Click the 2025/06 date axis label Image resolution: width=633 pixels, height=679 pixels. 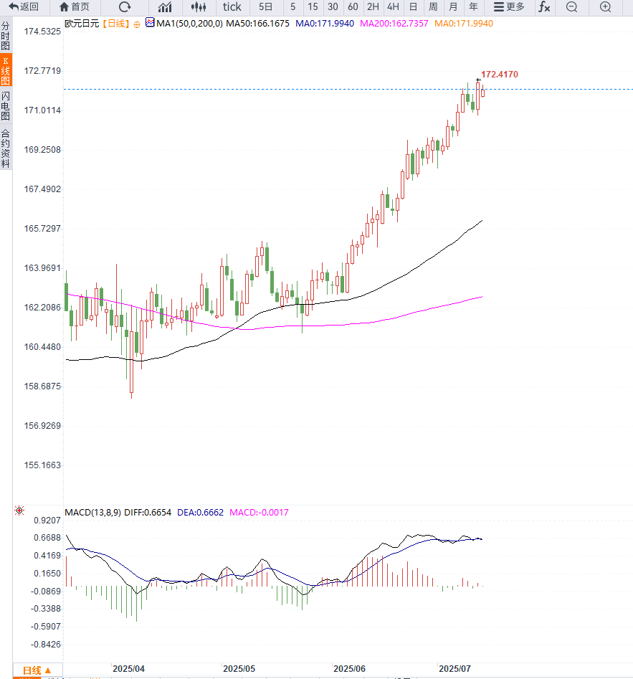[349, 669]
